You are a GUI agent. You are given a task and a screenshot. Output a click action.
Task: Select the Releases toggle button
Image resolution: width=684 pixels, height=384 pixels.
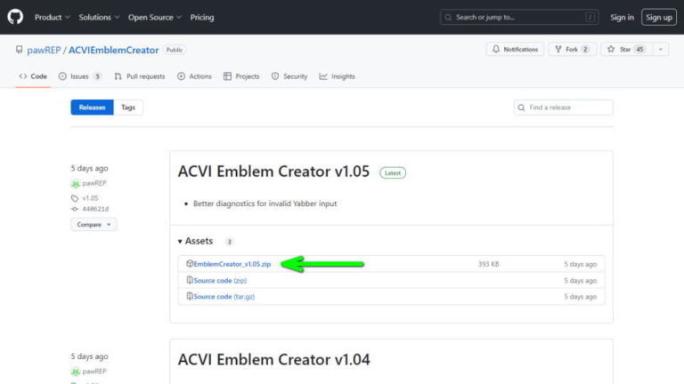pos(92,108)
